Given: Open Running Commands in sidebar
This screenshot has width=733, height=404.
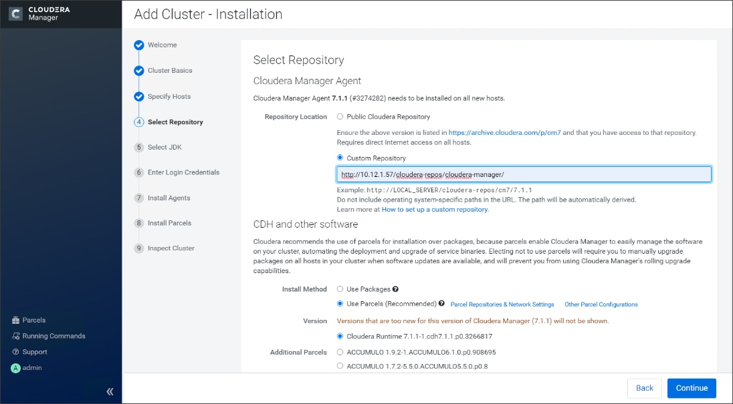Looking at the screenshot, I should (x=48, y=336).
